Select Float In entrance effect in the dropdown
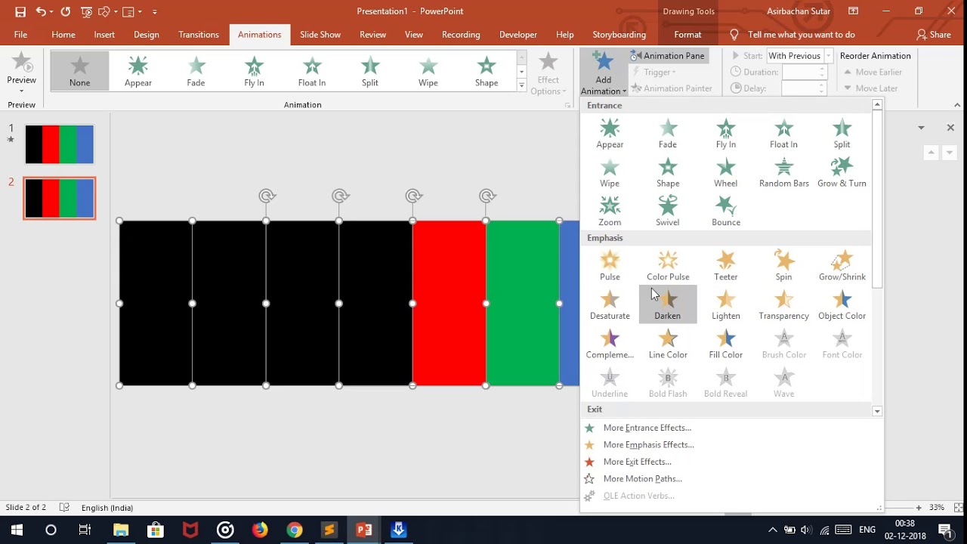967x544 pixels. [x=783, y=134]
